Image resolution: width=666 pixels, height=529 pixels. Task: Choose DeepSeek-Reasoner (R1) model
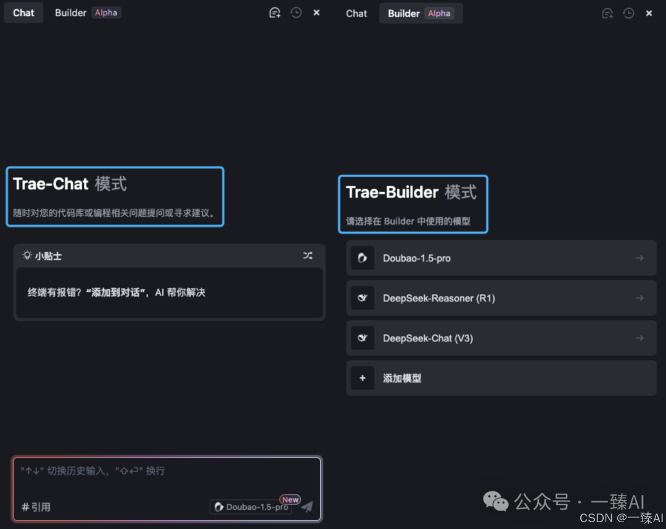(501, 298)
